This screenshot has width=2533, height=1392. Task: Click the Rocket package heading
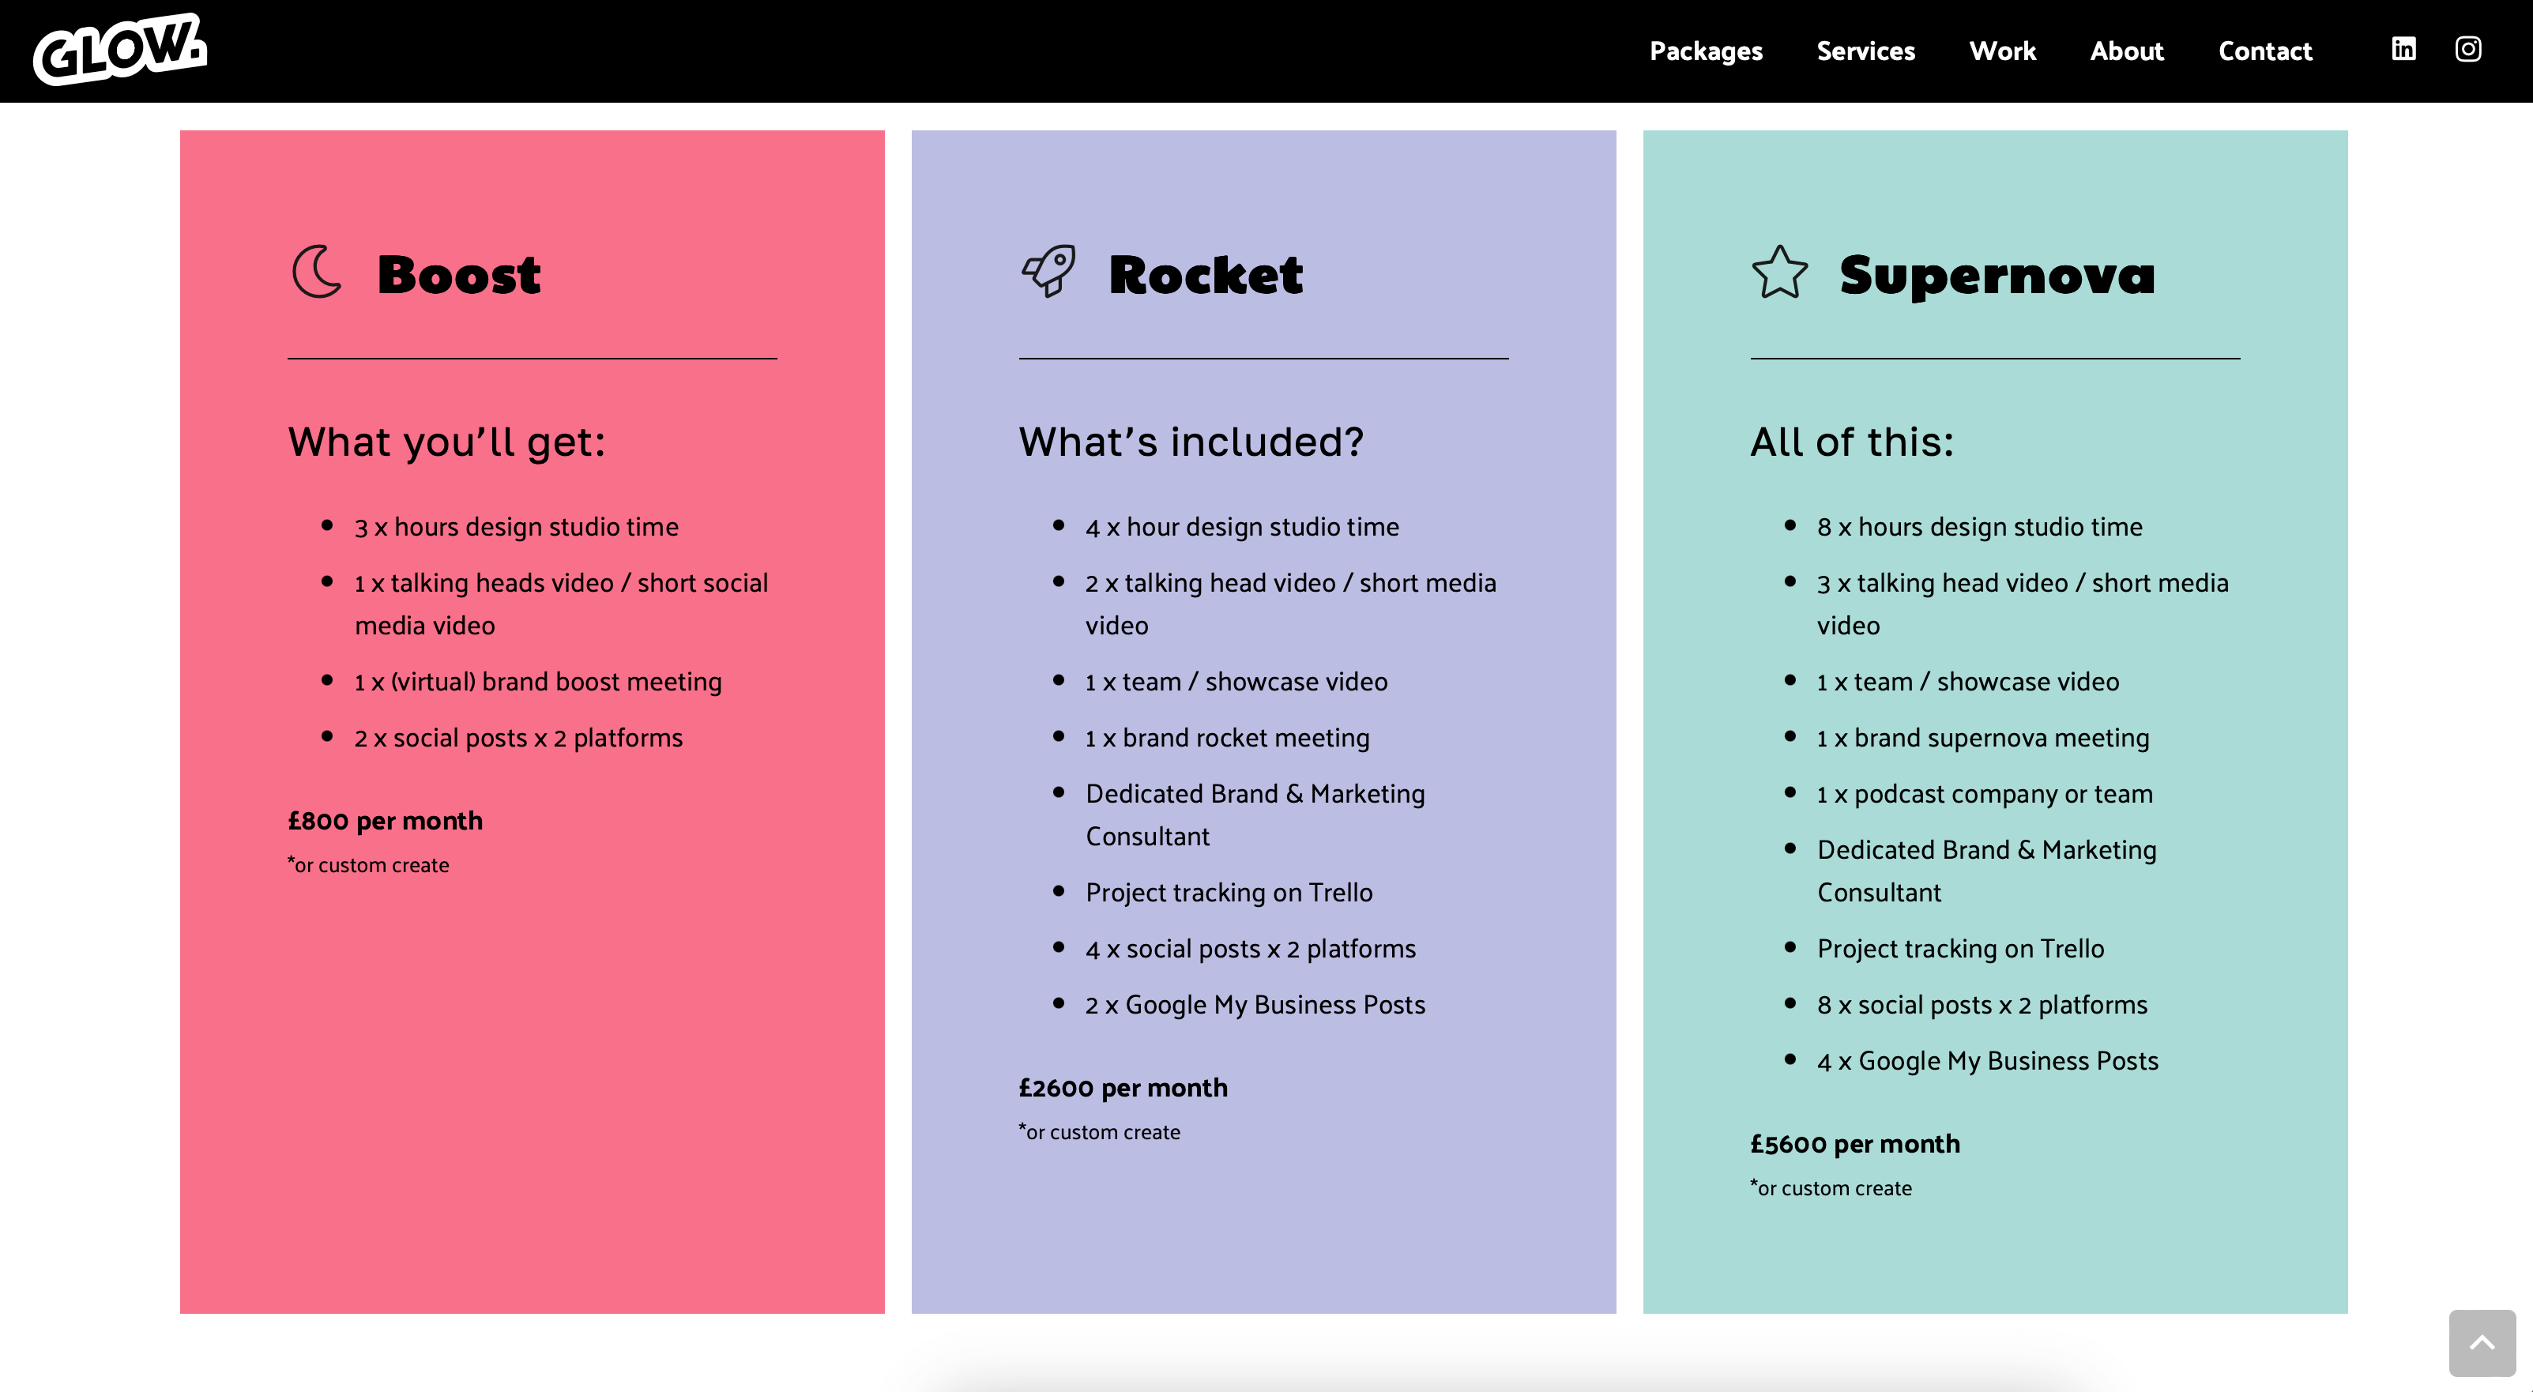[x=1206, y=274]
